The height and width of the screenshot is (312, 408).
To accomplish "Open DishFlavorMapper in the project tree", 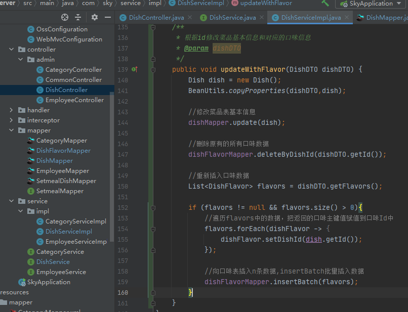I will (x=63, y=151).
